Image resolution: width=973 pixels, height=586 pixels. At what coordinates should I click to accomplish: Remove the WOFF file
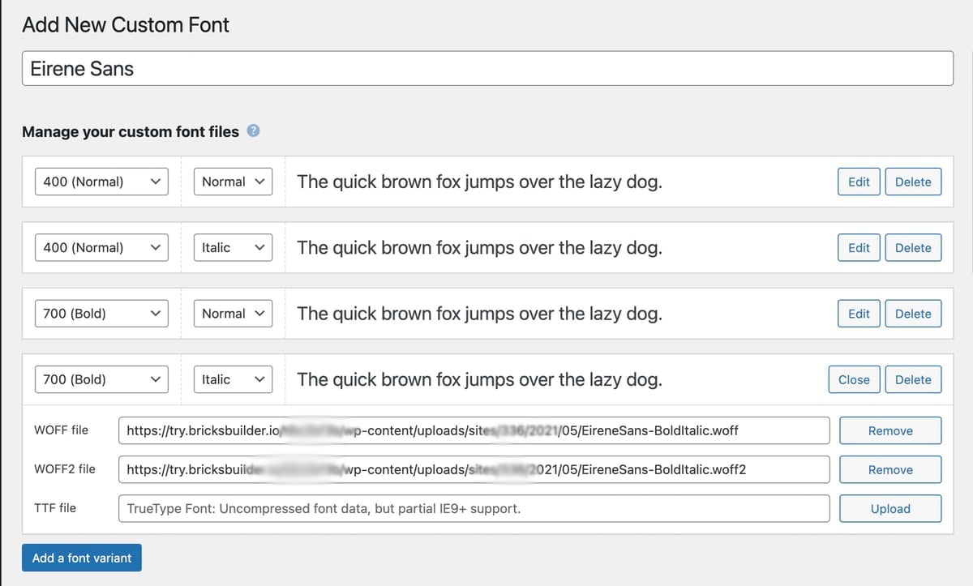(890, 430)
